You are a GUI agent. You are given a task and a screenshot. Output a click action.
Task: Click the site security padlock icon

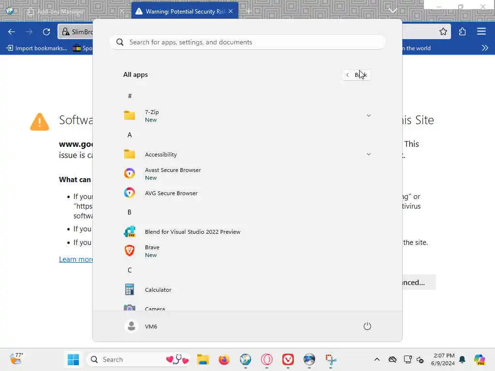[x=65, y=31]
